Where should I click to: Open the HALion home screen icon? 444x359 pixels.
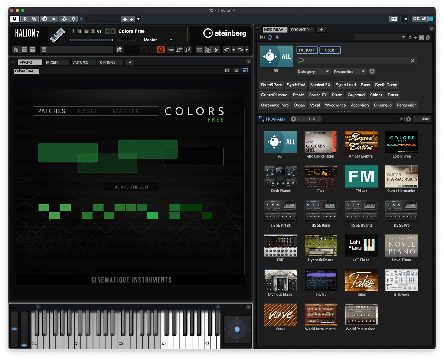coord(16,49)
